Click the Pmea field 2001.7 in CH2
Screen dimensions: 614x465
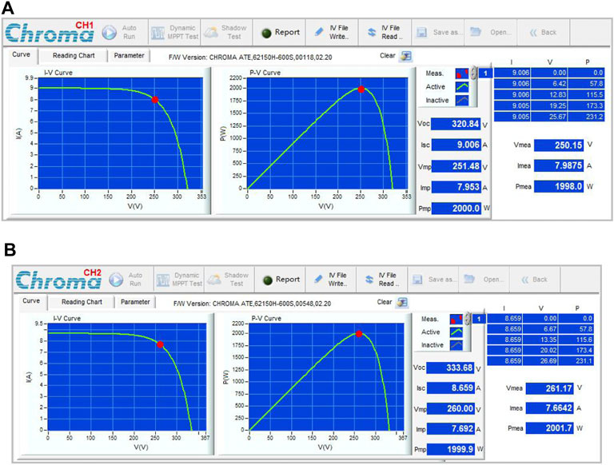[x=550, y=428]
